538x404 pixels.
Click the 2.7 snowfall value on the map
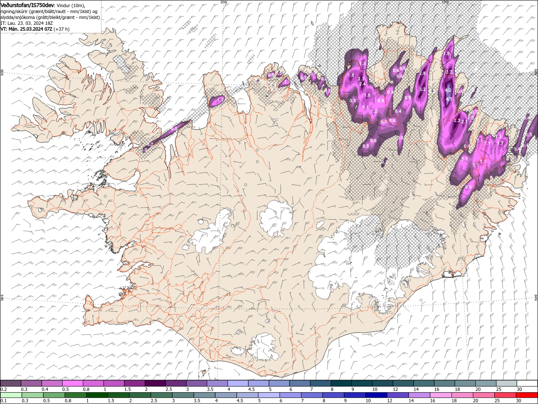(x=448, y=72)
